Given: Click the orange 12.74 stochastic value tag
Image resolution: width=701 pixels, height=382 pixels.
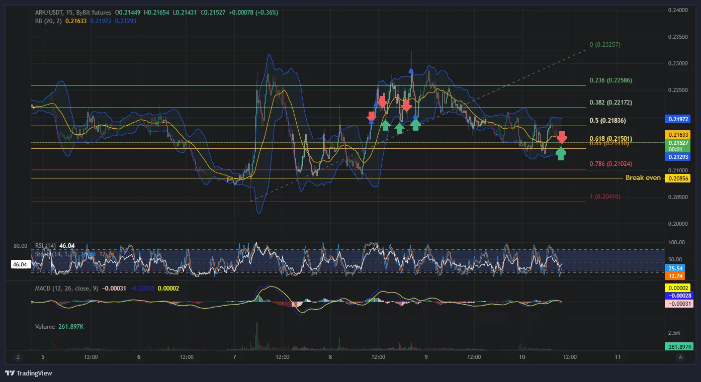Looking at the screenshot, I should (675, 276).
